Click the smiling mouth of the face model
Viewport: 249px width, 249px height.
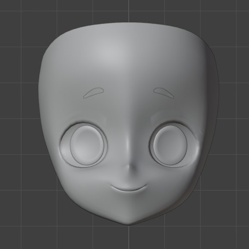pos(129,188)
